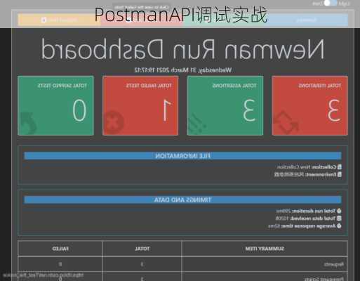Click the clock icon beside Total run duration
This screenshot has width=360, height=281.
[x=339, y=211]
